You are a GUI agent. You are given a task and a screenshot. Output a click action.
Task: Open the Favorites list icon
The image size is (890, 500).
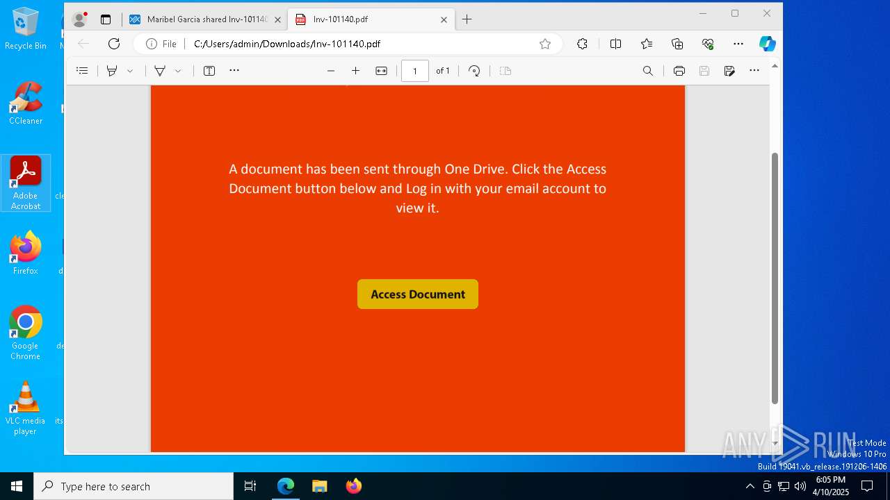647,44
